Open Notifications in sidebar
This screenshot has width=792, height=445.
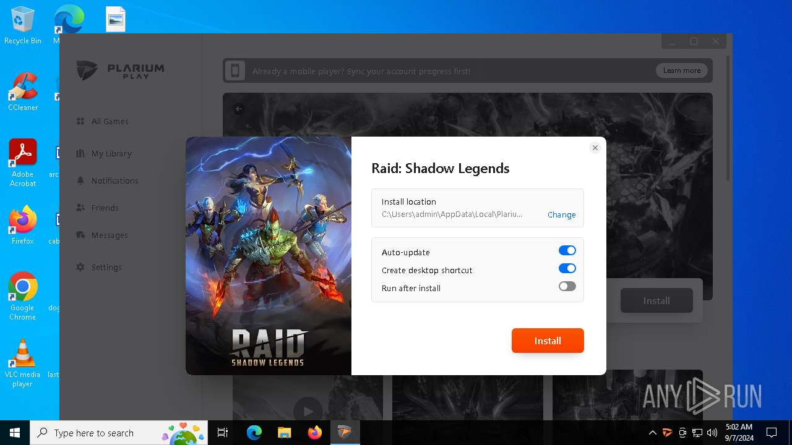(x=114, y=180)
